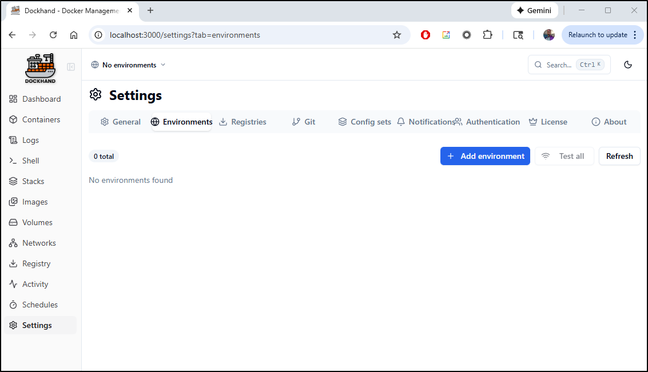
Task: Open Containers from the sidebar
Action: click(x=41, y=119)
